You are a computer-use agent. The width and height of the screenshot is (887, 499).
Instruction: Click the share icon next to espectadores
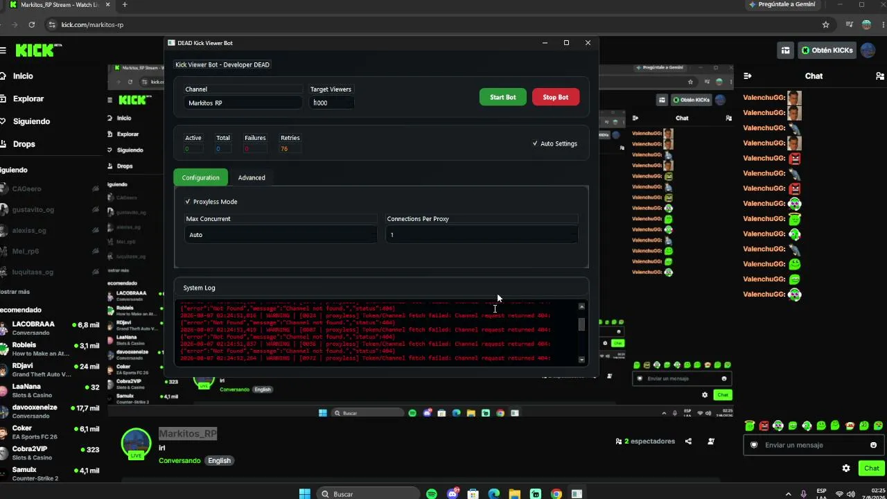pyautogui.click(x=688, y=441)
